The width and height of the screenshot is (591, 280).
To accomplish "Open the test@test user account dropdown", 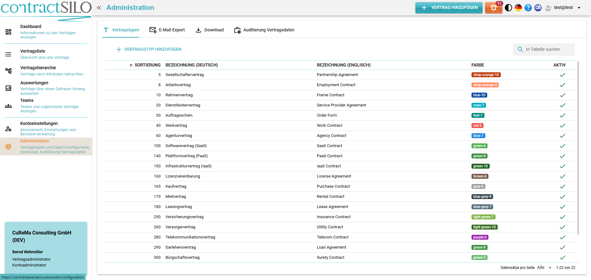I will pos(563,8).
